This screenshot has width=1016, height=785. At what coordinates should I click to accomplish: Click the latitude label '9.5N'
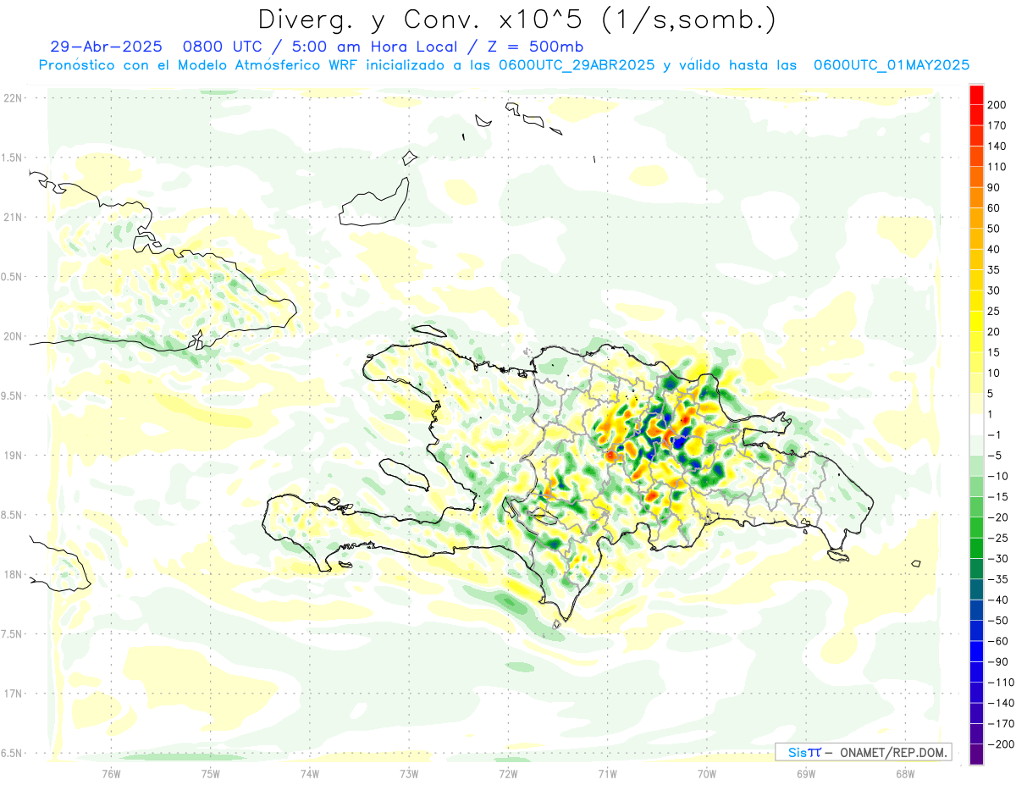coord(13,396)
